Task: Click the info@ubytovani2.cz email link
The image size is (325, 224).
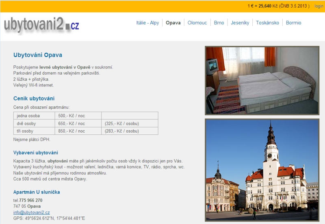Action: point(32,212)
